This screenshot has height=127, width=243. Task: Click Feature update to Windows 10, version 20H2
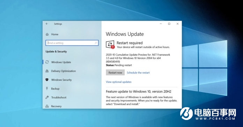coord(139,92)
